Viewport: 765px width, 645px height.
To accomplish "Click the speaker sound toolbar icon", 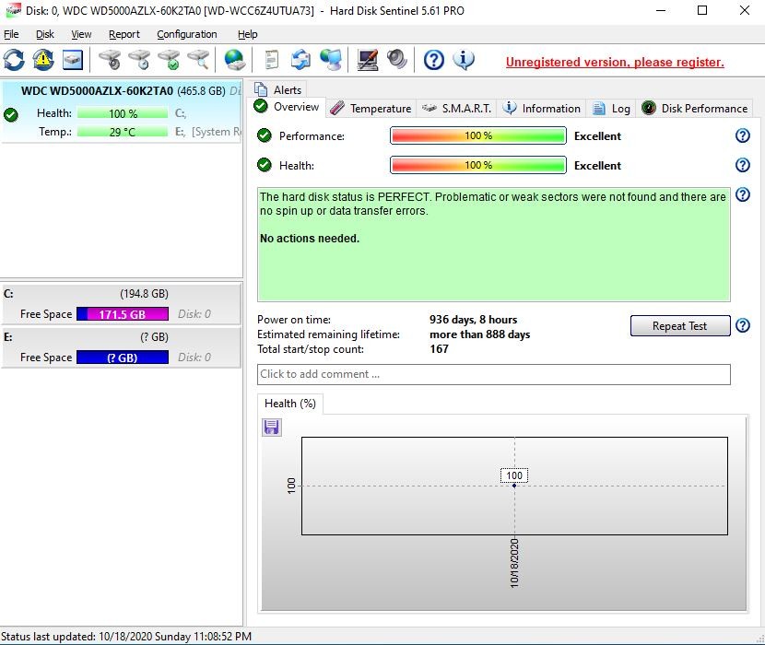I will 397,60.
